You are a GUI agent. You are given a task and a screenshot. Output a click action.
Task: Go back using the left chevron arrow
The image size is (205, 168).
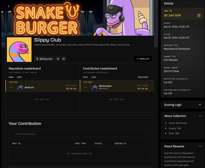[8, 6]
